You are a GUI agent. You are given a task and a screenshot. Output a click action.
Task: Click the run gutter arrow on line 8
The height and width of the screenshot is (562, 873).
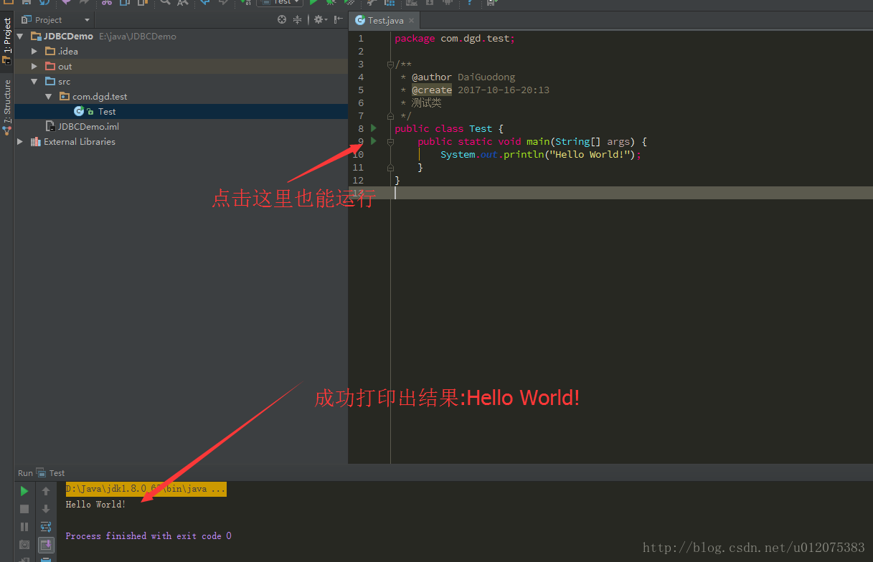[374, 128]
